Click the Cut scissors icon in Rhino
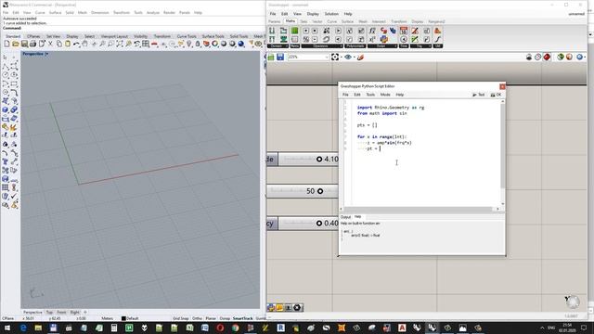Viewport: 594px width, 334px height. (x=50, y=44)
